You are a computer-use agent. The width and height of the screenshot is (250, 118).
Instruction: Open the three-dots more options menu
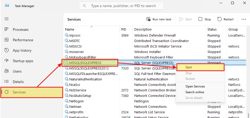[244, 19]
